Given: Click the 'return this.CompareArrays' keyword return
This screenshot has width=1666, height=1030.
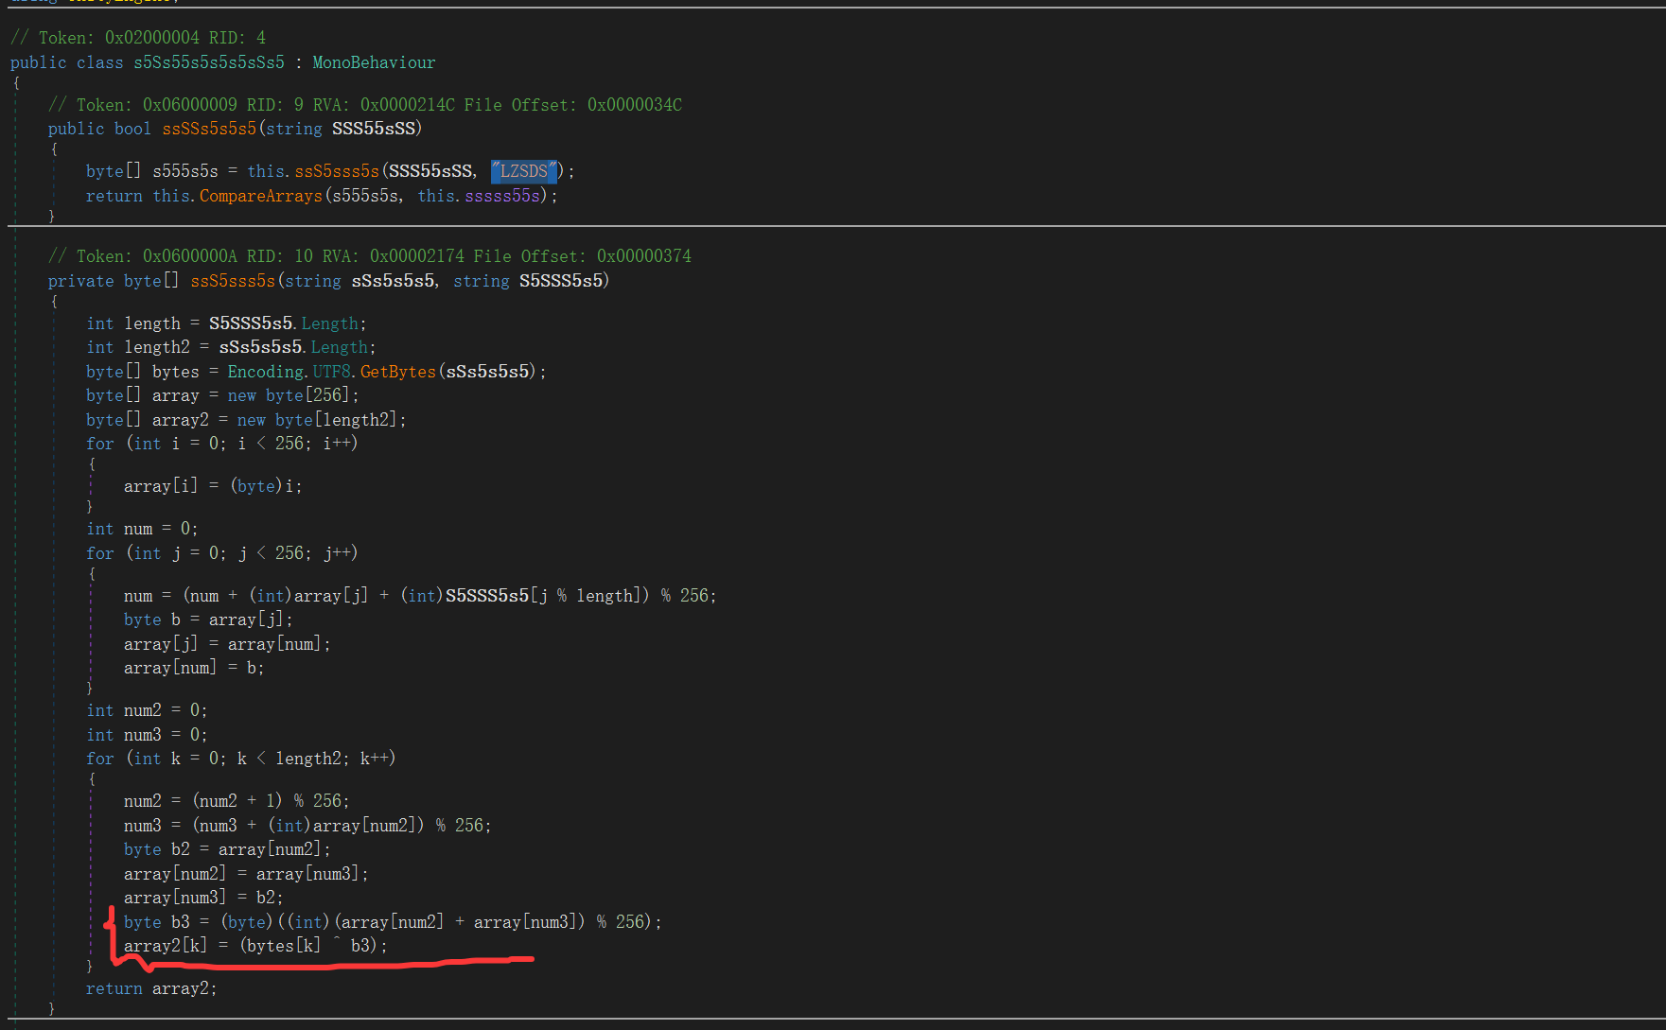Looking at the screenshot, I should (114, 196).
